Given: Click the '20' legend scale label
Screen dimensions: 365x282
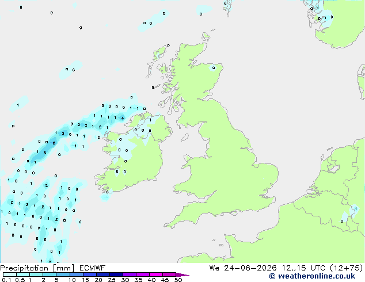Looking at the screenshot, I should [98, 280].
